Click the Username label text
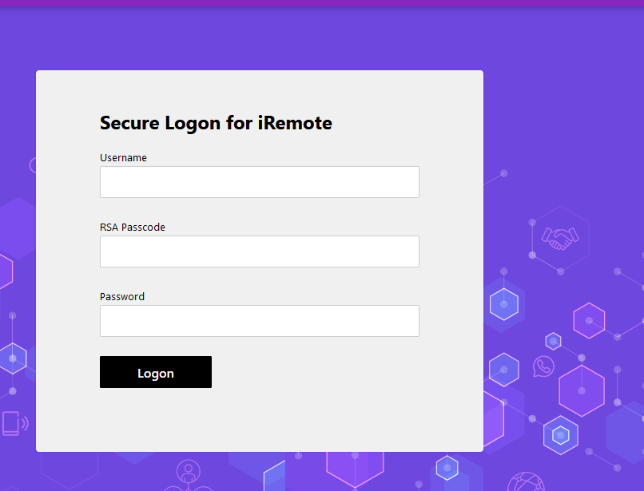This screenshot has height=491, width=644. [x=123, y=157]
